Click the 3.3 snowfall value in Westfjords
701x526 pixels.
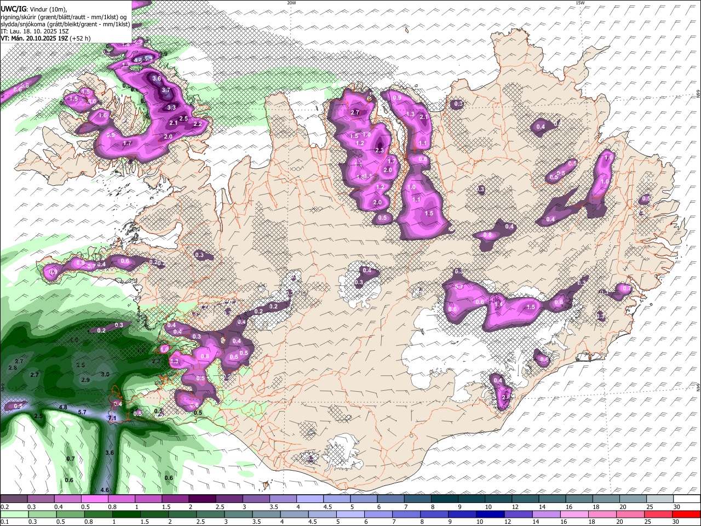[171, 107]
